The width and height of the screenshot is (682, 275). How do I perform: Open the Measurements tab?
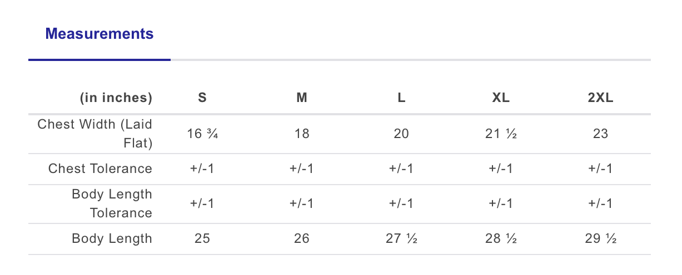click(x=99, y=34)
